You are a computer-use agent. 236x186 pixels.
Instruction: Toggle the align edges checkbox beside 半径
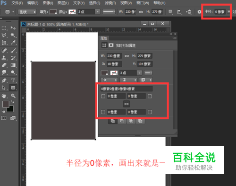pos(229,12)
